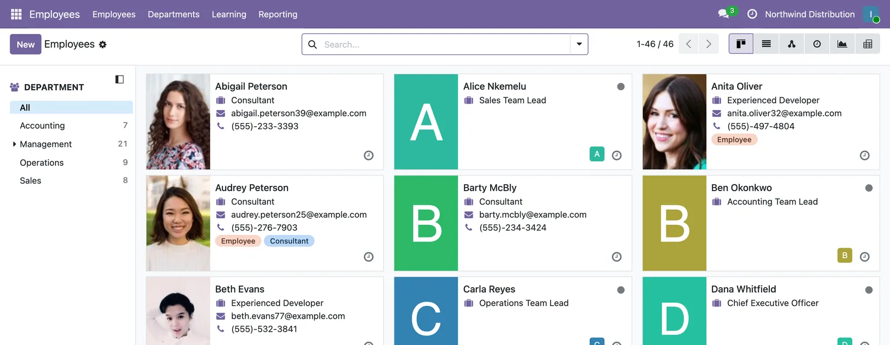This screenshot has width=890, height=345.
Task: Click presence status dot on Dana Whitfield card
Action: click(869, 290)
